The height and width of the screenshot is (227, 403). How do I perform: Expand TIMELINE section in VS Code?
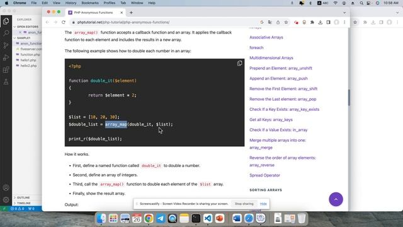pyautogui.click(x=24, y=203)
